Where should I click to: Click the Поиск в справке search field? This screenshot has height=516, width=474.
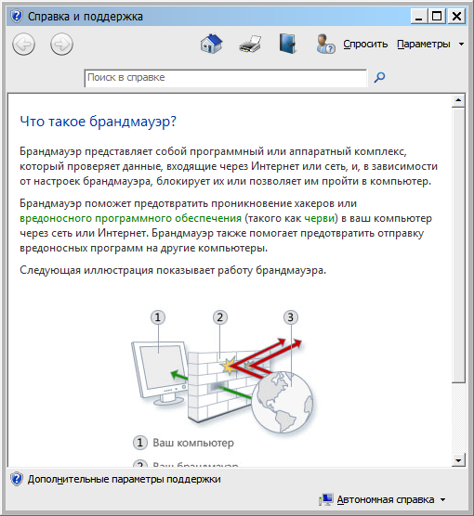point(226,78)
